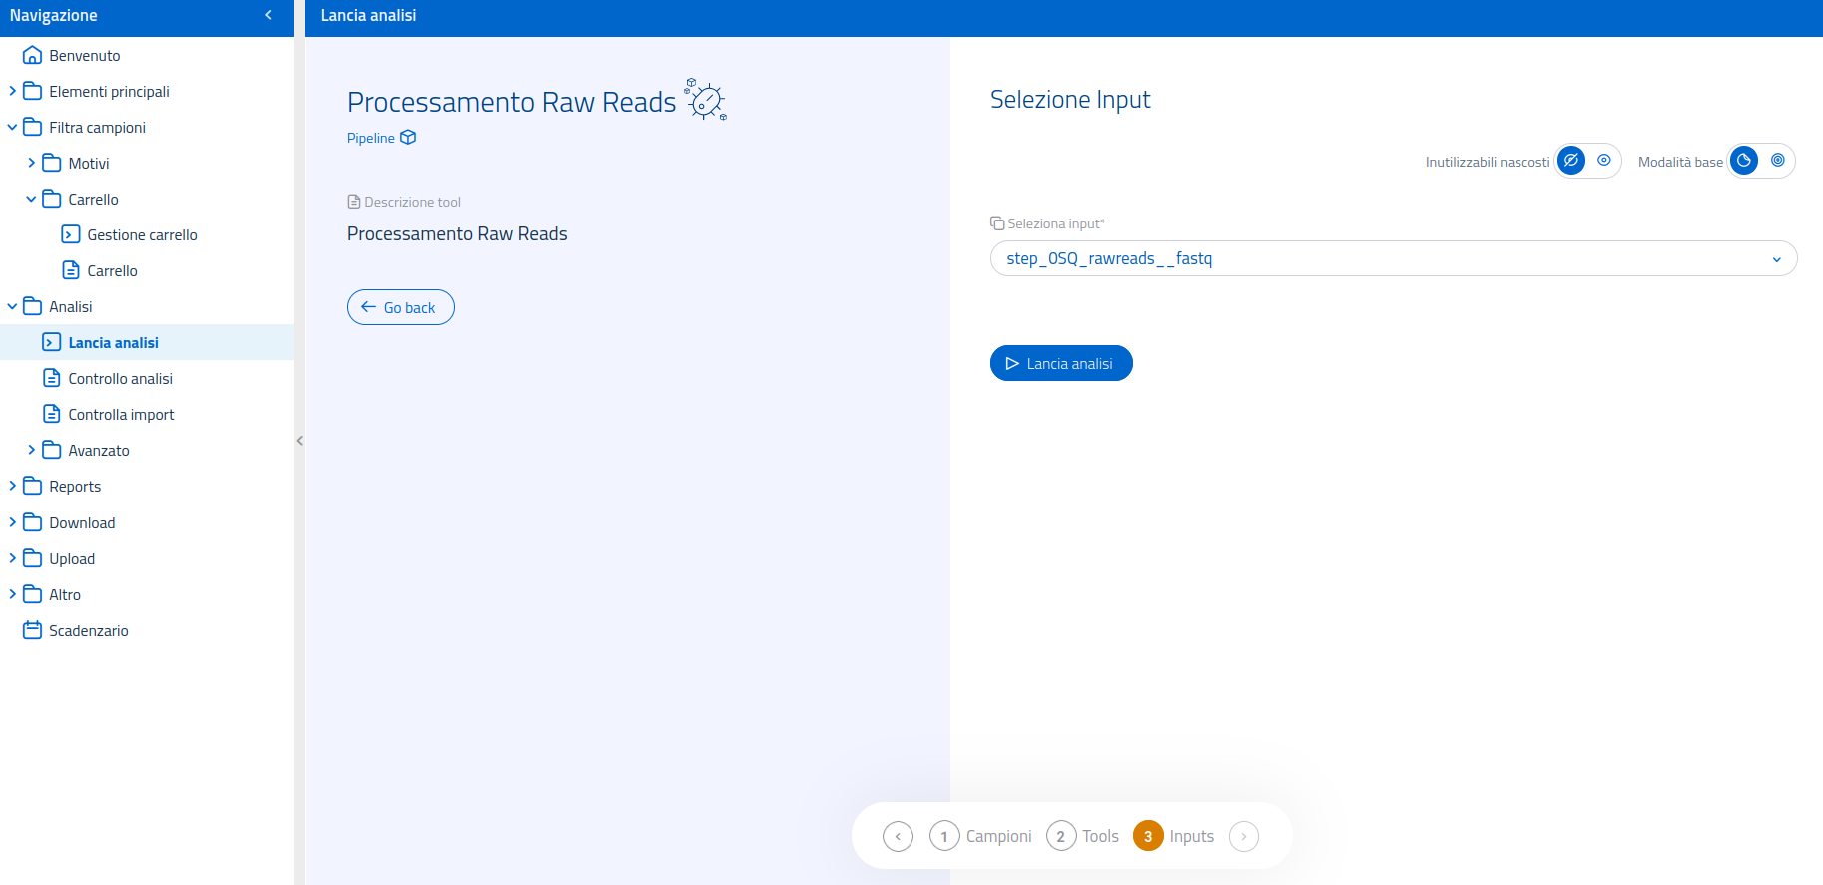Go to step 1 Campioni
Screen dimensions: 1823x885
pyautogui.click(x=944, y=836)
